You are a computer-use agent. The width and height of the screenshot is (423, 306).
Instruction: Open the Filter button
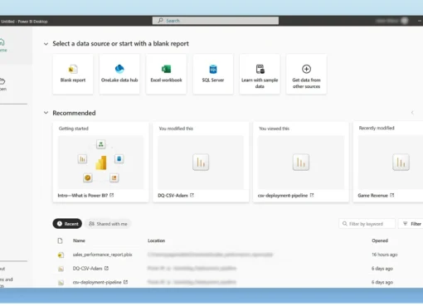point(411,224)
